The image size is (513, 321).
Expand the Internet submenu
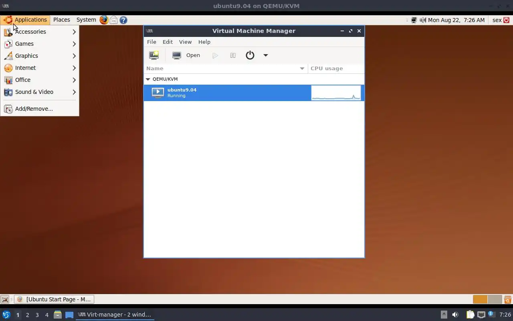point(40,68)
